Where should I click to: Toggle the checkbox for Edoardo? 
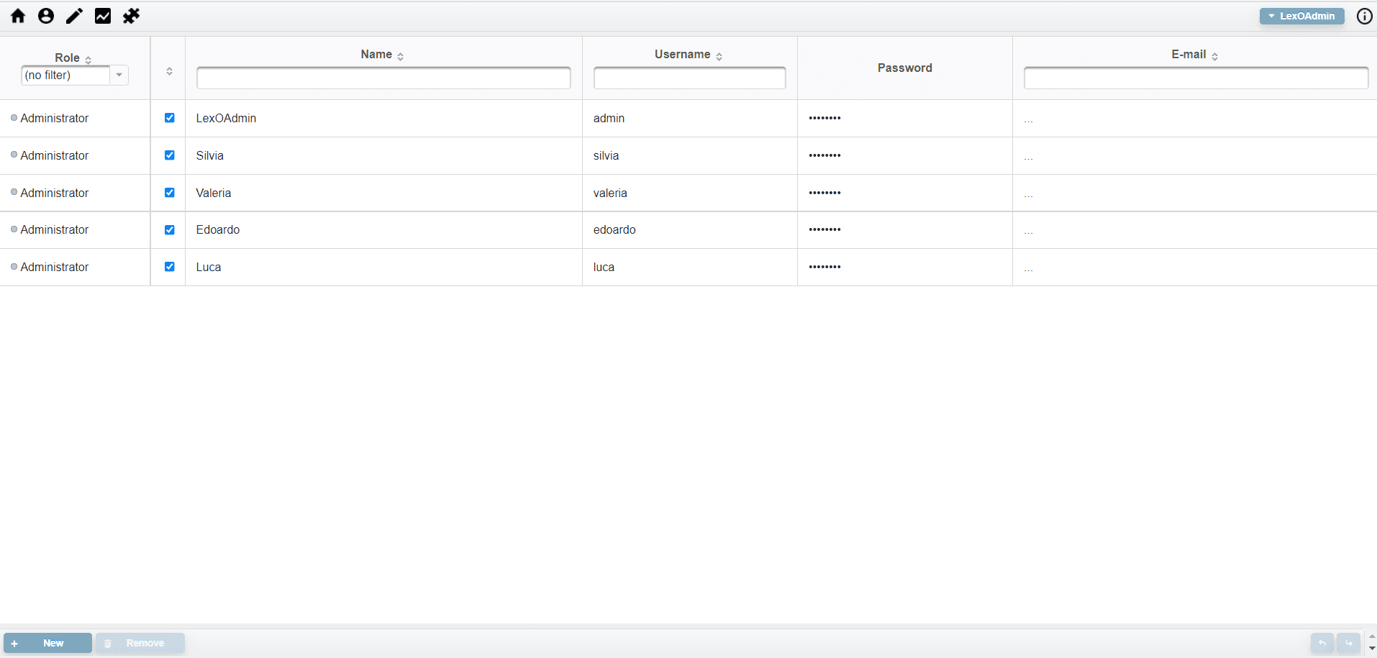(170, 230)
